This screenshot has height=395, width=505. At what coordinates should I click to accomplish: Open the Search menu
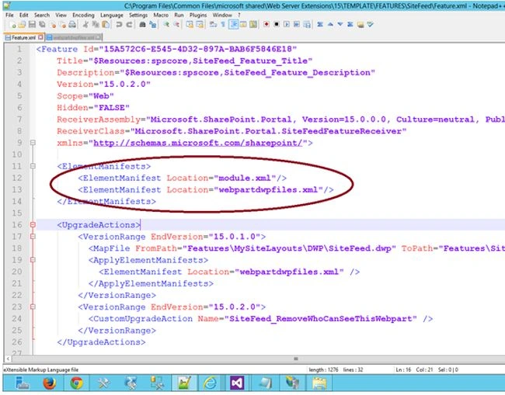click(x=42, y=15)
